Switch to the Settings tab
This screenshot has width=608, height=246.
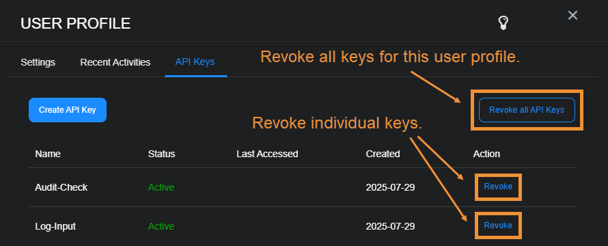38,62
